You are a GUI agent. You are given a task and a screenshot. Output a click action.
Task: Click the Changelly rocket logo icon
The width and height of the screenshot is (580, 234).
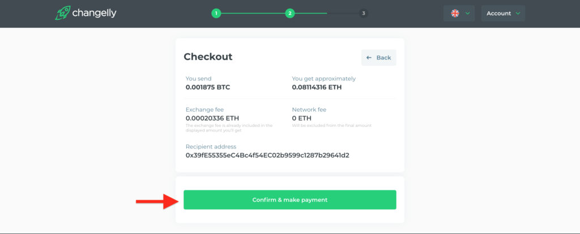pyautogui.click(x=62, y=13)
